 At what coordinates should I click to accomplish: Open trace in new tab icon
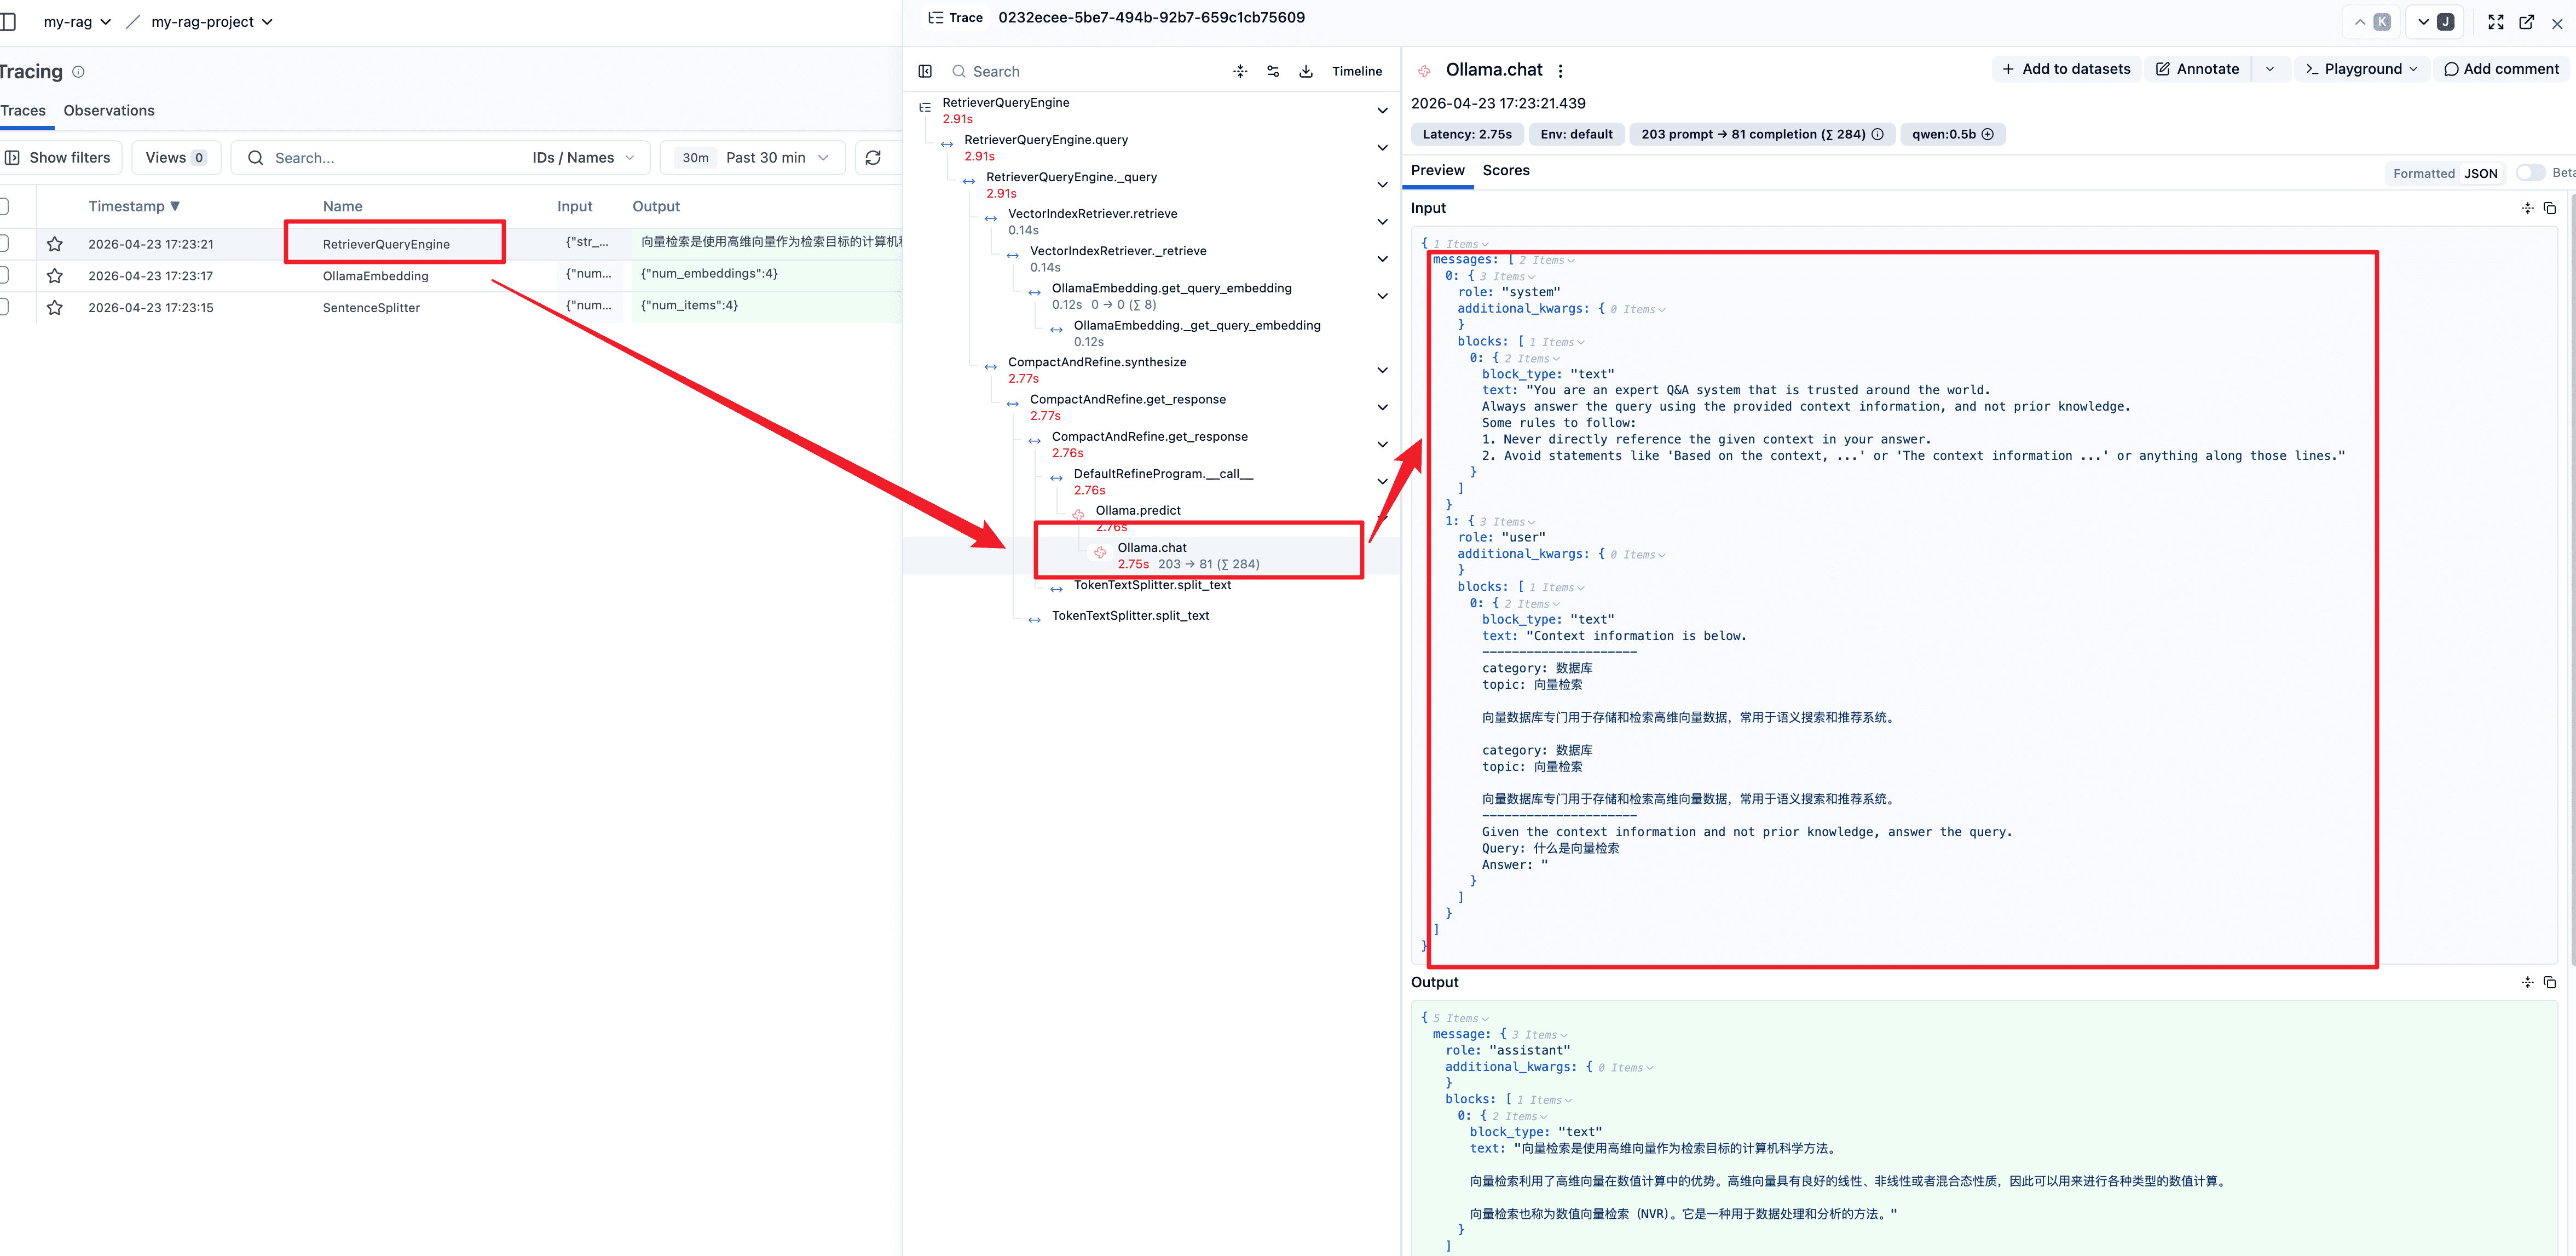(x=2526, y=22)
